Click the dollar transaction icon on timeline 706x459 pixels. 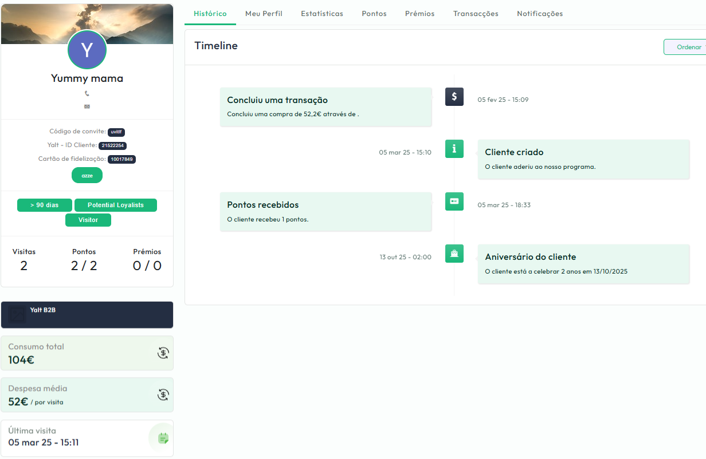[x=454, y=97]
